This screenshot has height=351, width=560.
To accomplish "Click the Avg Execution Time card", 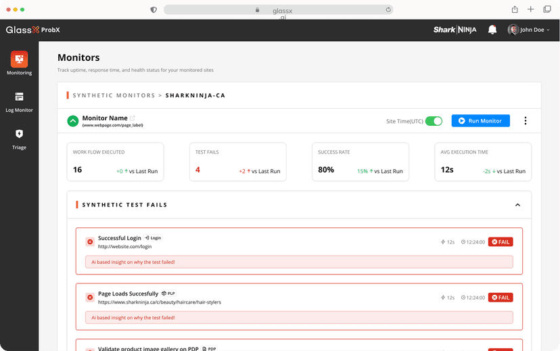I will 483,162.
